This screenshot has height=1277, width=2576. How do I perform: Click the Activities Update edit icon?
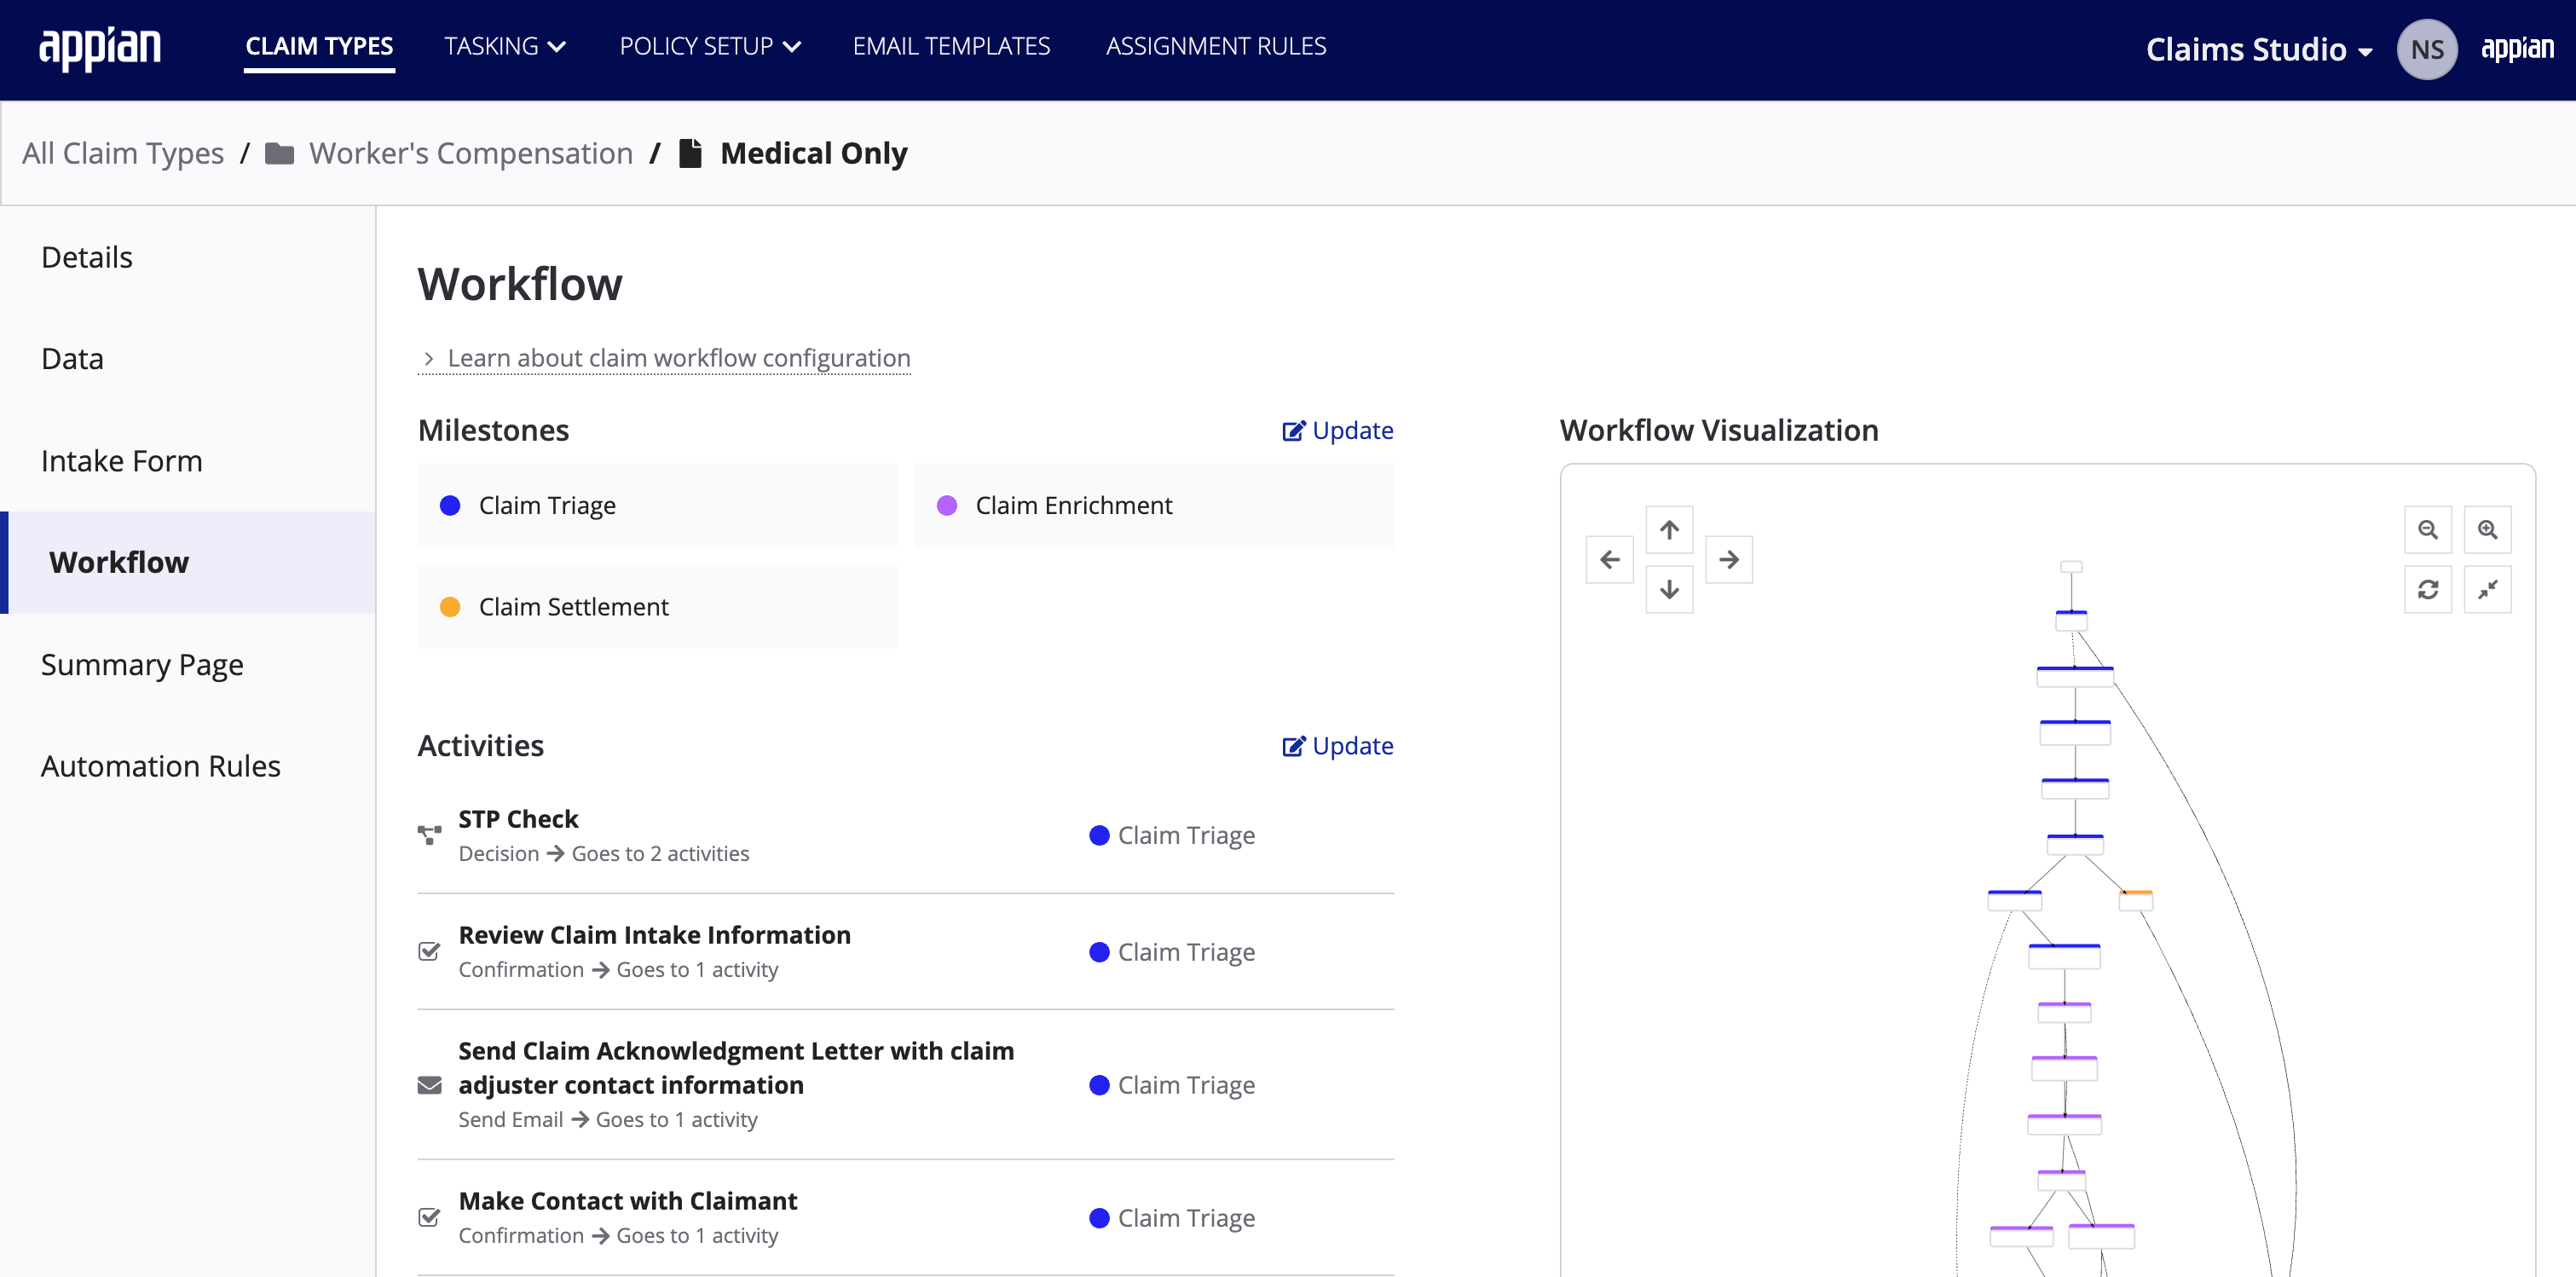click(1294, 746)
